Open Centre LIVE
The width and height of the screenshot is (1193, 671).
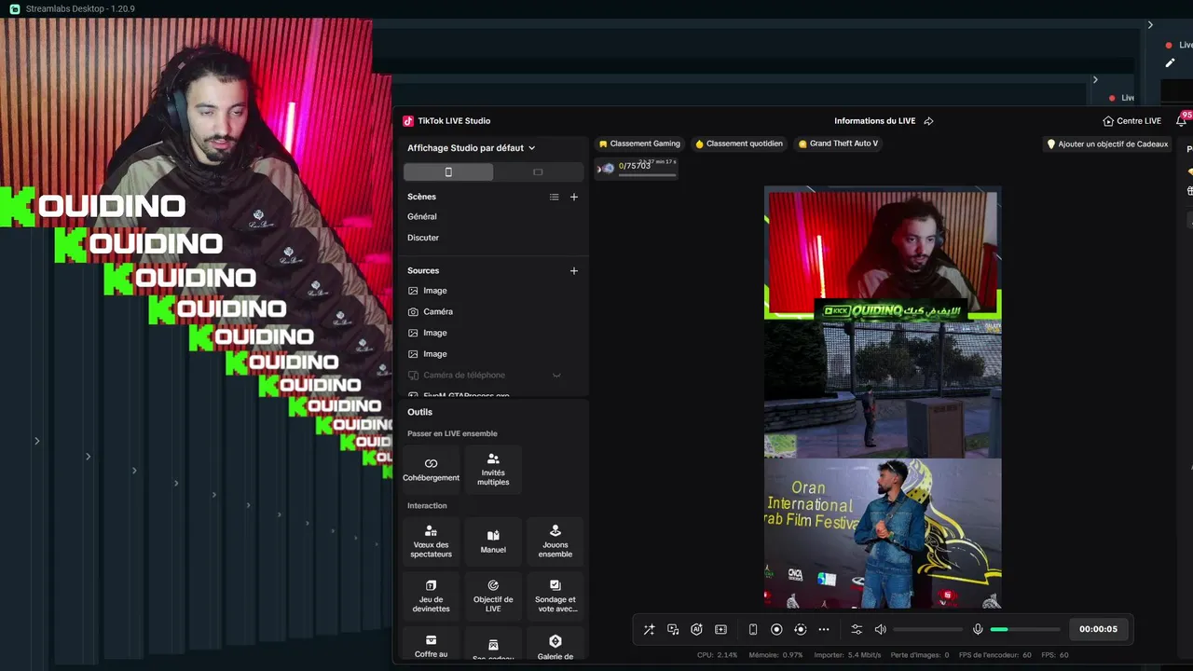coord(1131,121)
